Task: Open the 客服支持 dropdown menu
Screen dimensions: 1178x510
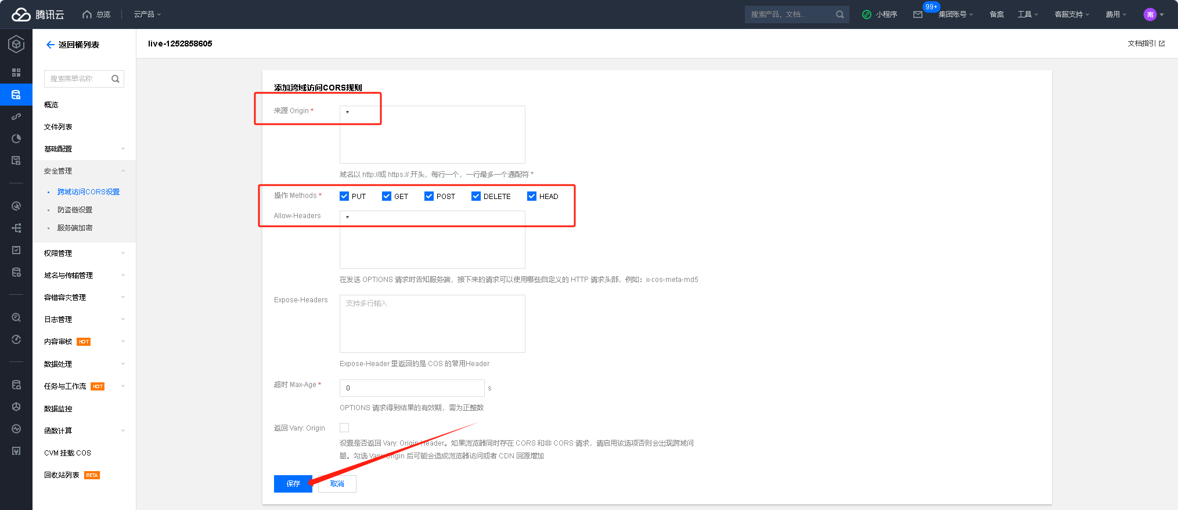Action: 1072,15
